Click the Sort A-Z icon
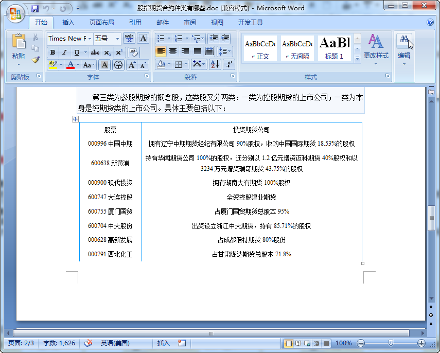This screenshot has height=353, width=440. (x=215, y=64)
